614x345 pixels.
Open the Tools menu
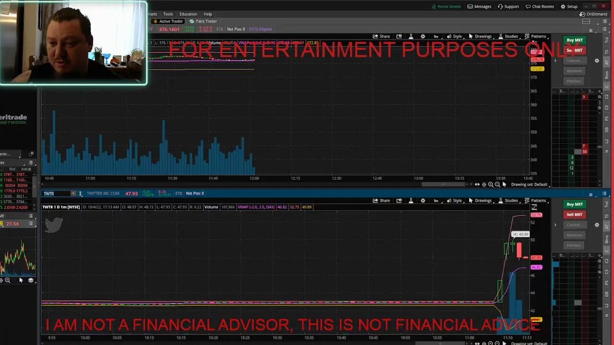pyautogui.click(x=168, y=14)
